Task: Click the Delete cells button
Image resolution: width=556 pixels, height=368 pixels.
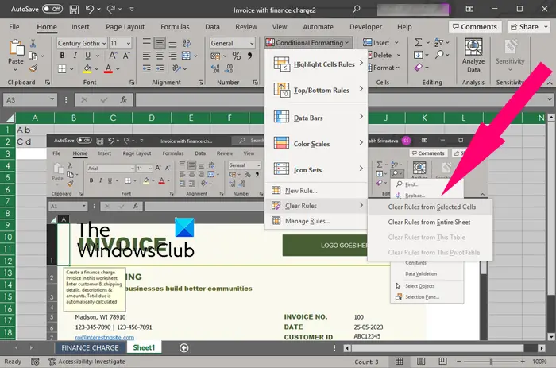Action: pyautogui.click(x=380, y=55)
